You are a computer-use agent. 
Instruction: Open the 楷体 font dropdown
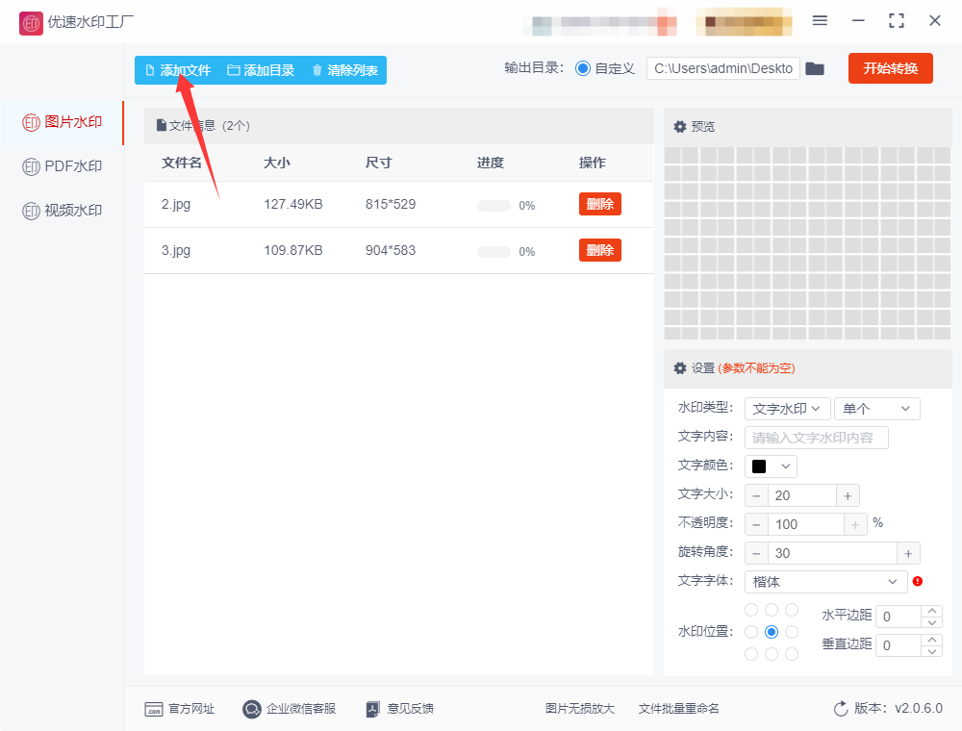[x=825, y=581]
